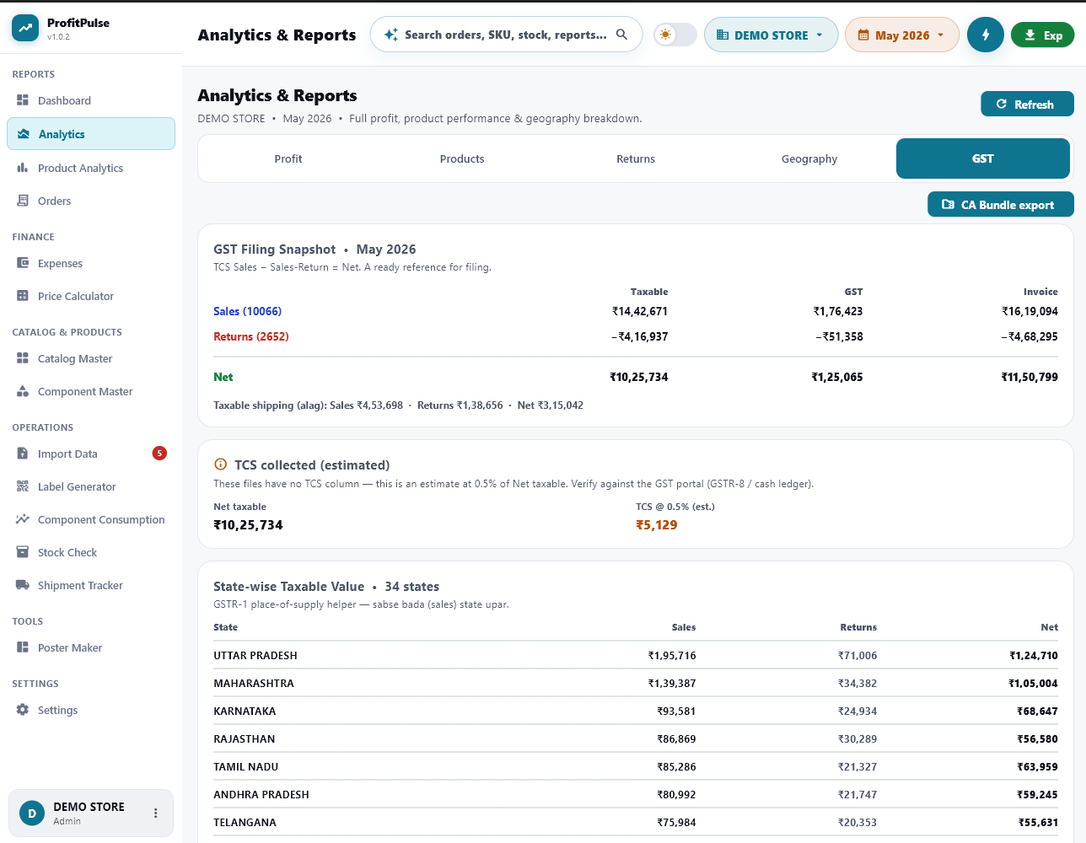Click the Refresh button
Image resolution: width=1086 pixels, height=843 pixels.
[x=1027, y=105]
